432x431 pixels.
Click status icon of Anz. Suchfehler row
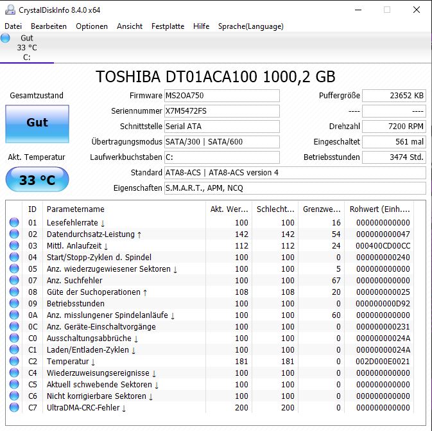pyautogui.click(x=14, y=280)
